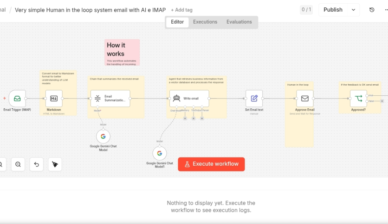Click the red trigger lightning bolt icon
This screenshot has height=224, width=388.
click(x=5, y=98)
